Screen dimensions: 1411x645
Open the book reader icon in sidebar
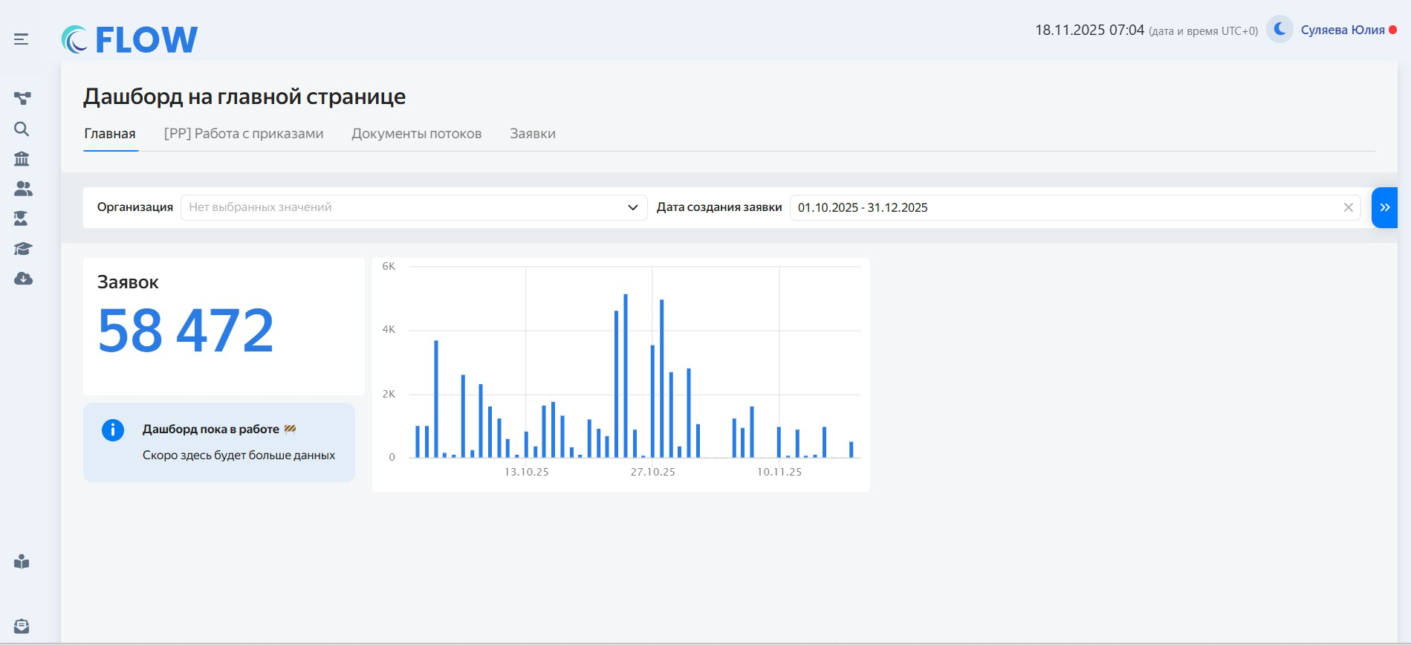tap(22, 562)
